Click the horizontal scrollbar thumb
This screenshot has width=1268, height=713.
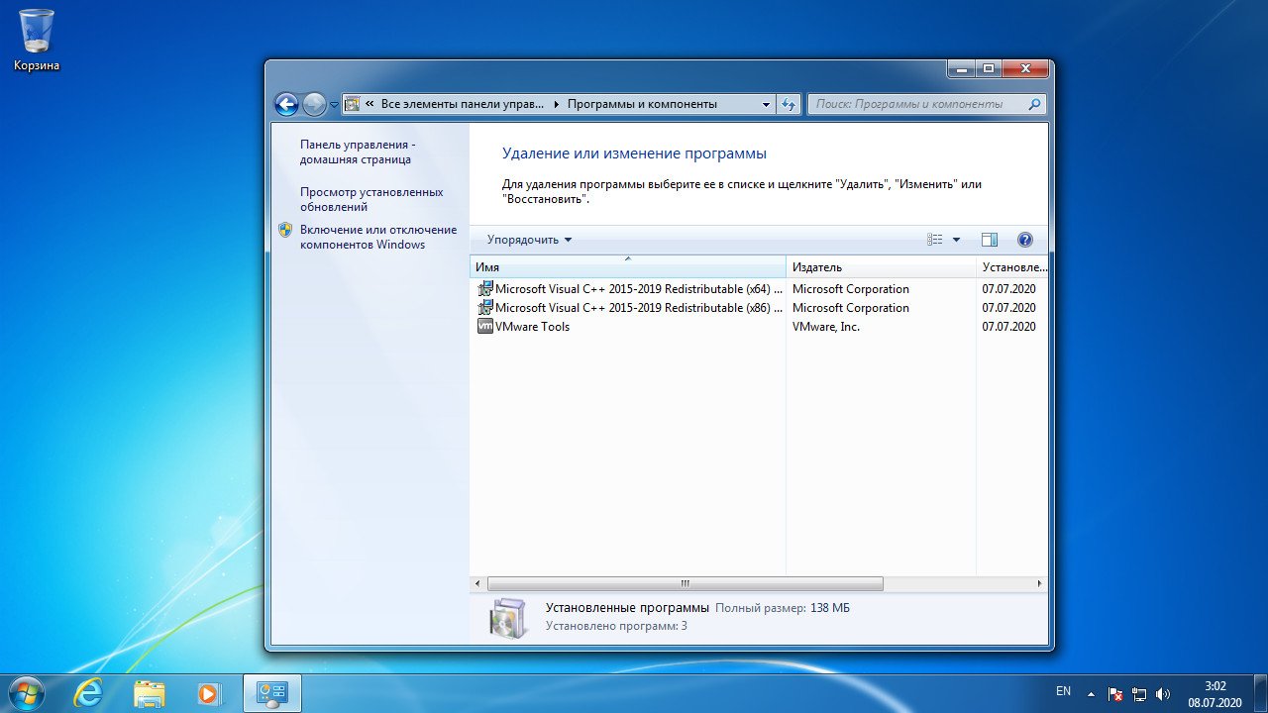(685, 584)
